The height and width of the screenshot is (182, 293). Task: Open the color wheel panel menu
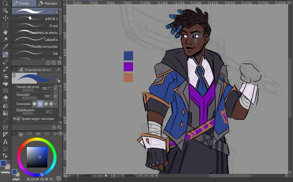(14, 134)
